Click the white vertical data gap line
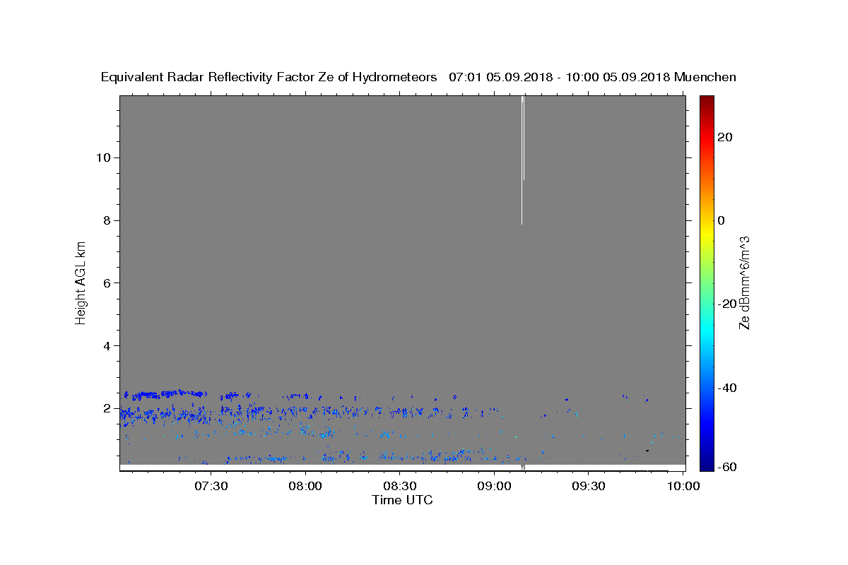848x565 pixels. 522,160
